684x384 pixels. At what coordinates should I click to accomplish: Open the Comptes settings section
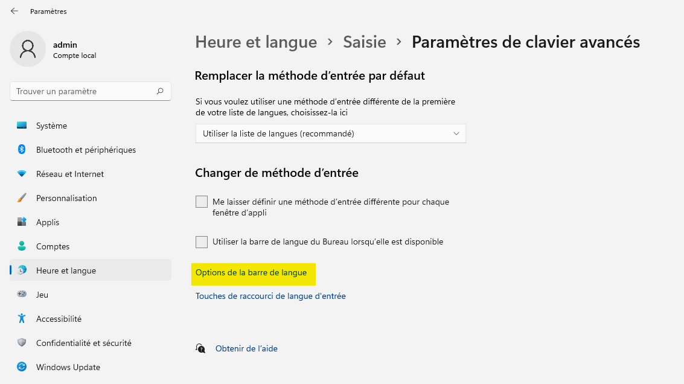click(x=53, y=246)
